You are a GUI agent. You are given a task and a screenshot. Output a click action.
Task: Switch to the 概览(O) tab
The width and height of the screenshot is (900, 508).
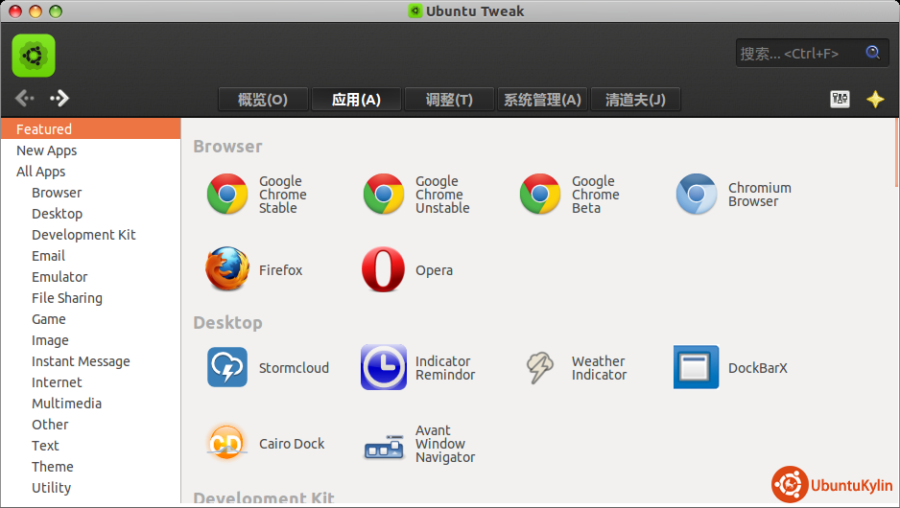point(263,100)
